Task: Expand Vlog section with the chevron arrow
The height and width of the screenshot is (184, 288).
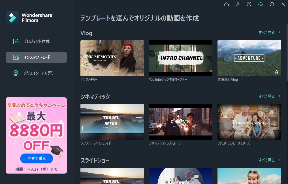Action: point(280,32)
